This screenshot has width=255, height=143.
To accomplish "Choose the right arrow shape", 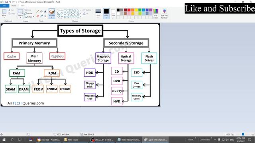I will [x=71, y=14].
